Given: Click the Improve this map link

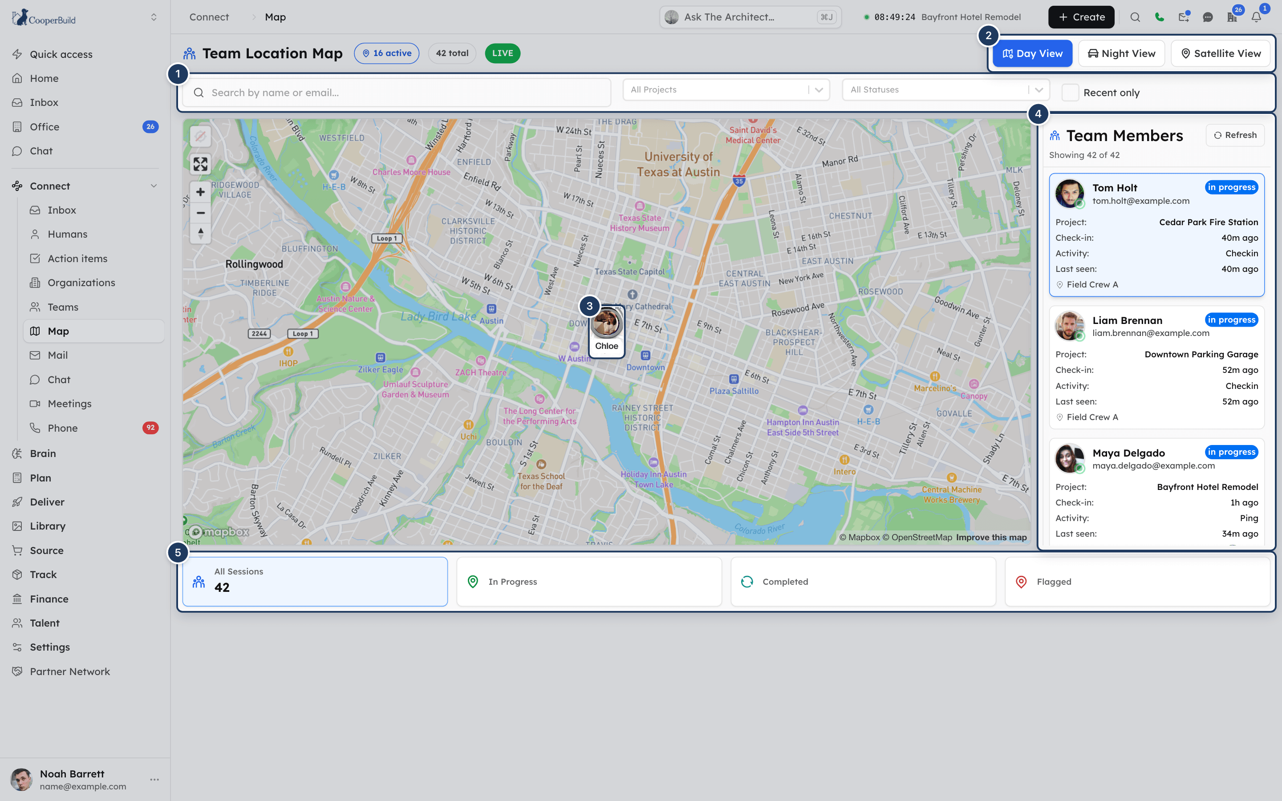Looking at the screenshot, I should tap(991, 537).
